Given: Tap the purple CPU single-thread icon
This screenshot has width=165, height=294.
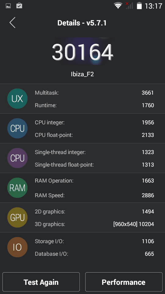Looking at the screenshot, I should 17,158.
